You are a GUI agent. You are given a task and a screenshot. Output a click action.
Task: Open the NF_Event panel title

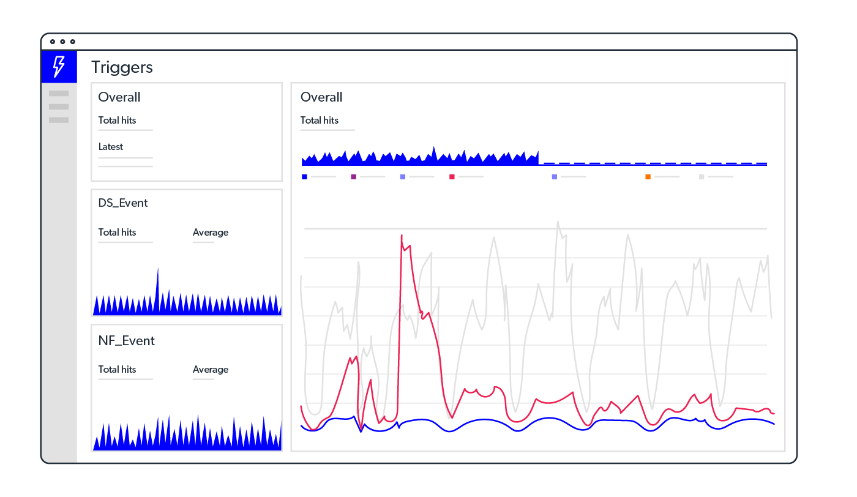(x=126, y=341)
